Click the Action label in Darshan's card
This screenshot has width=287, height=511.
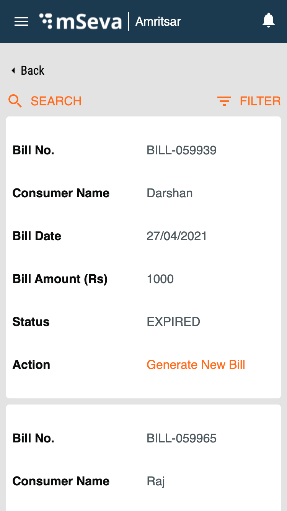(31, 365)
